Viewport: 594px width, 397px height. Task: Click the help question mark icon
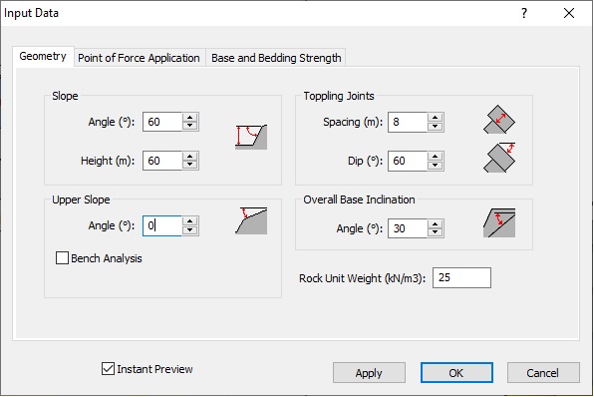pos(524,13)
